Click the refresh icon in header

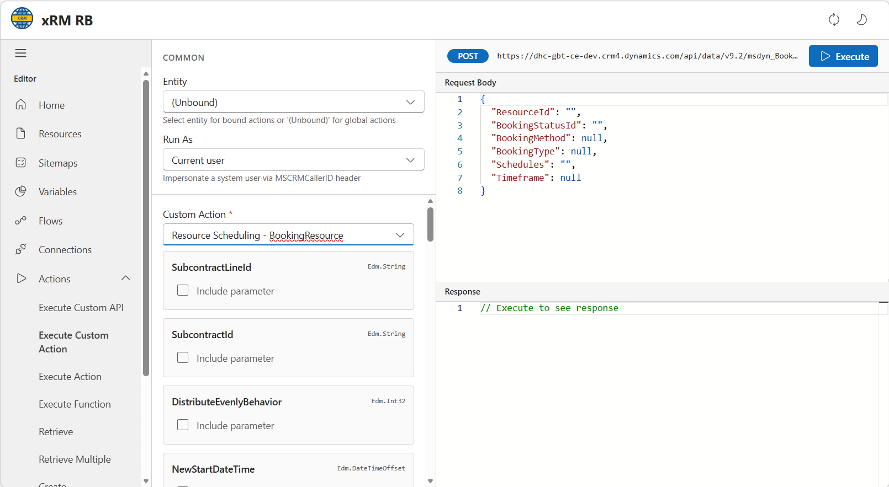[834, 20]
